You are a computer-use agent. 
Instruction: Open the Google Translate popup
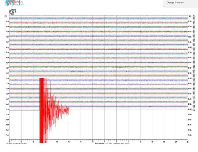pos(175,3)
